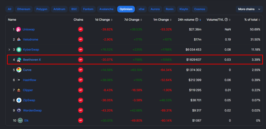Click the 50.69% share value

255,30
